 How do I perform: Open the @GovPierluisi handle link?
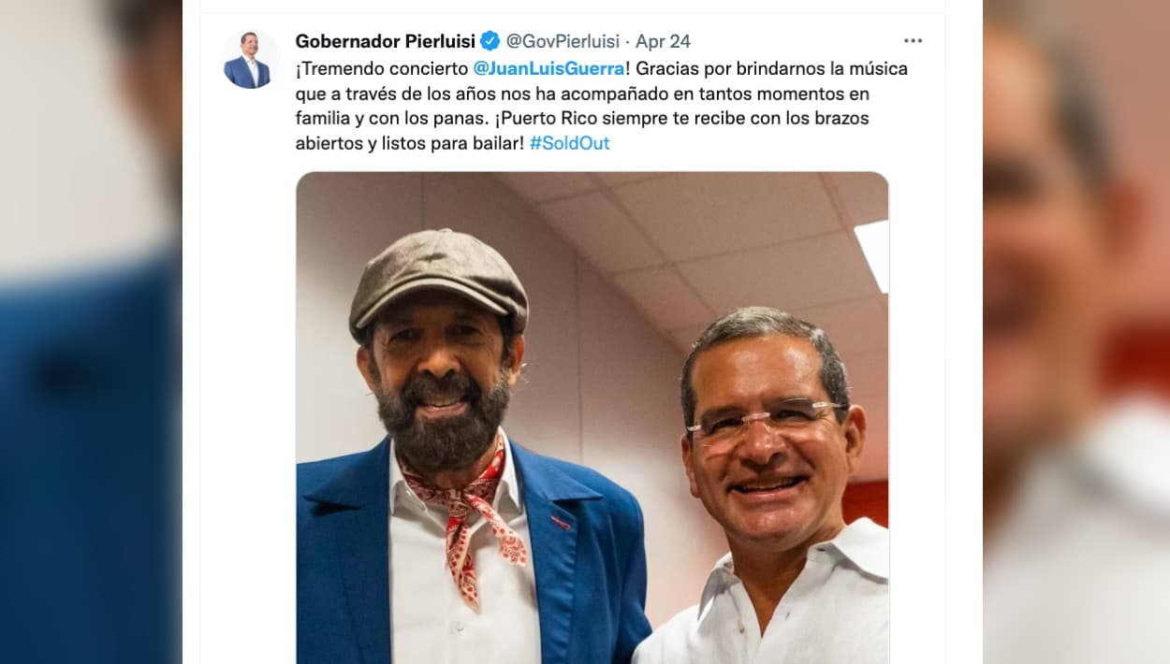[563, 41]
